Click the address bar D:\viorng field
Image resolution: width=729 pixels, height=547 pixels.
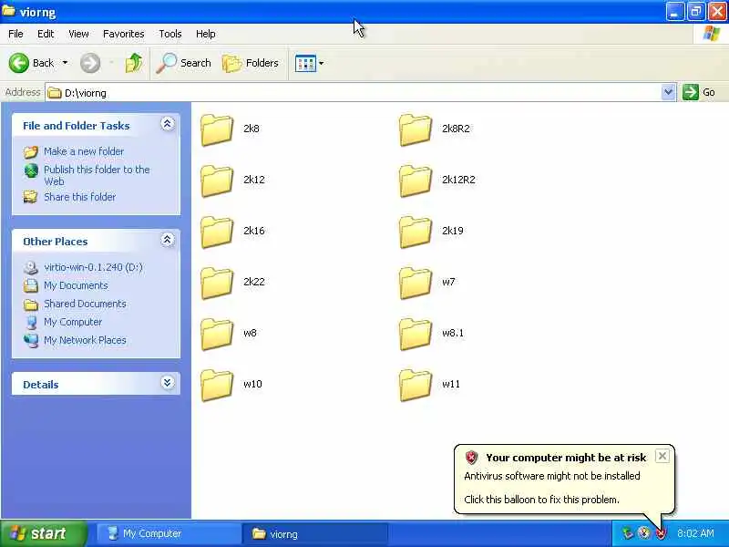(354, 93)
